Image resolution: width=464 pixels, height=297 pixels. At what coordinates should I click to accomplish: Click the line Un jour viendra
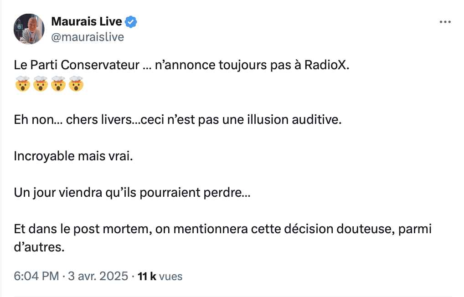(132, 193)
